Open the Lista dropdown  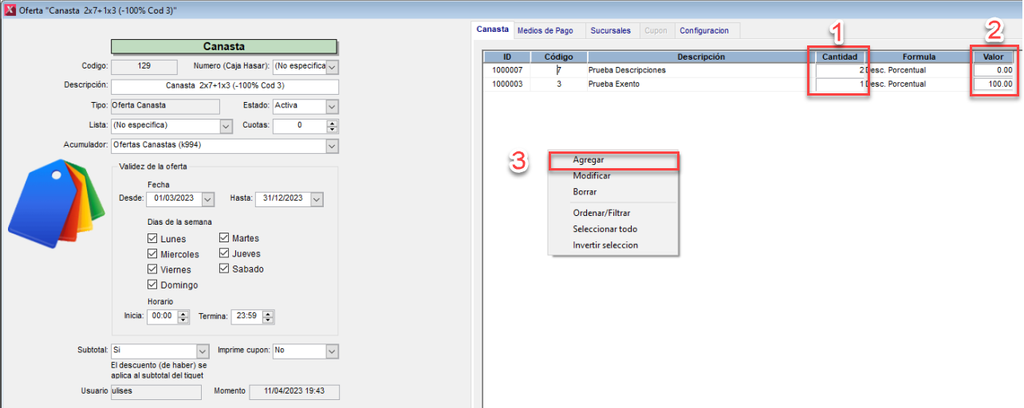[225, 126]
